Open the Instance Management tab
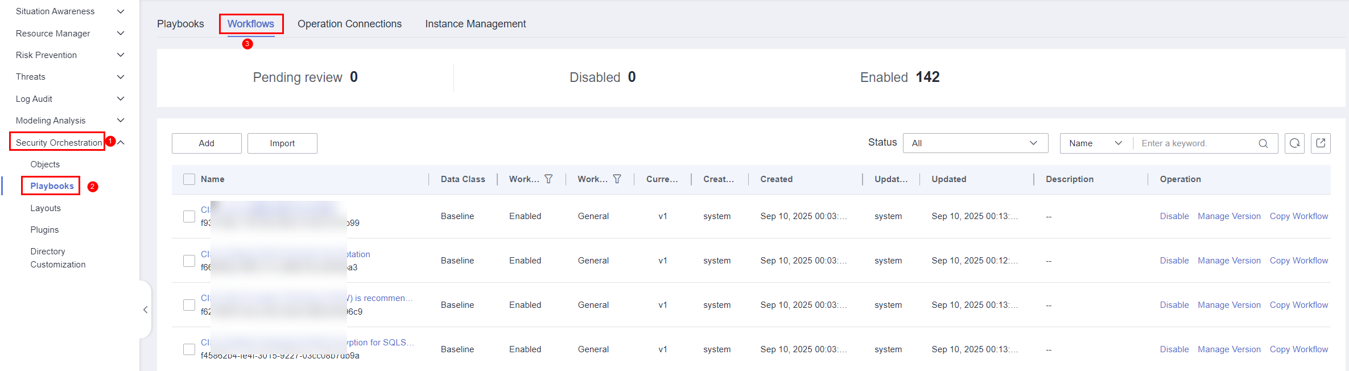The height and width of the screenshot is (371, 1349). [x=475, y=24]
